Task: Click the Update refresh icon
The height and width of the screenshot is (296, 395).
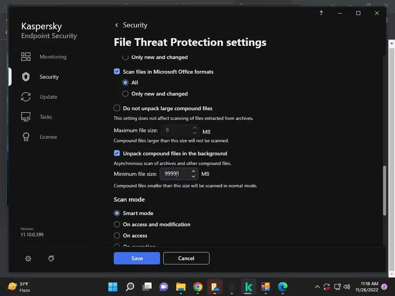Action: (26, 97)
